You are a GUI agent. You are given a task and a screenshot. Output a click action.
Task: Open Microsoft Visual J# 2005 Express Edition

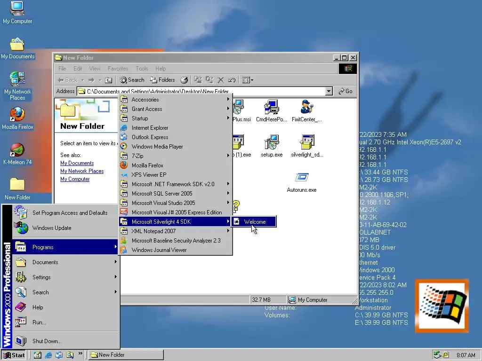click(175, 212)
